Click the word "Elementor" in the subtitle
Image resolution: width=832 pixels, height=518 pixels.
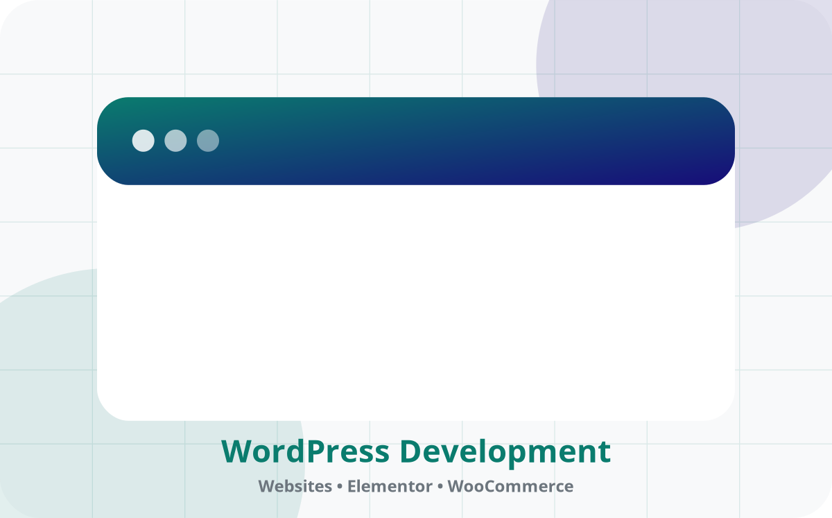(390, 486)
